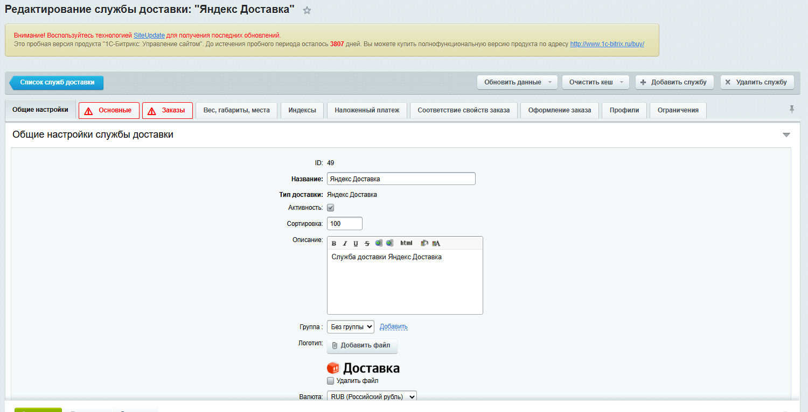The width and height of the screenshot is (808, 412).
Task: Click the 3807 days remaining number
Action: click(x=337, y=44)
